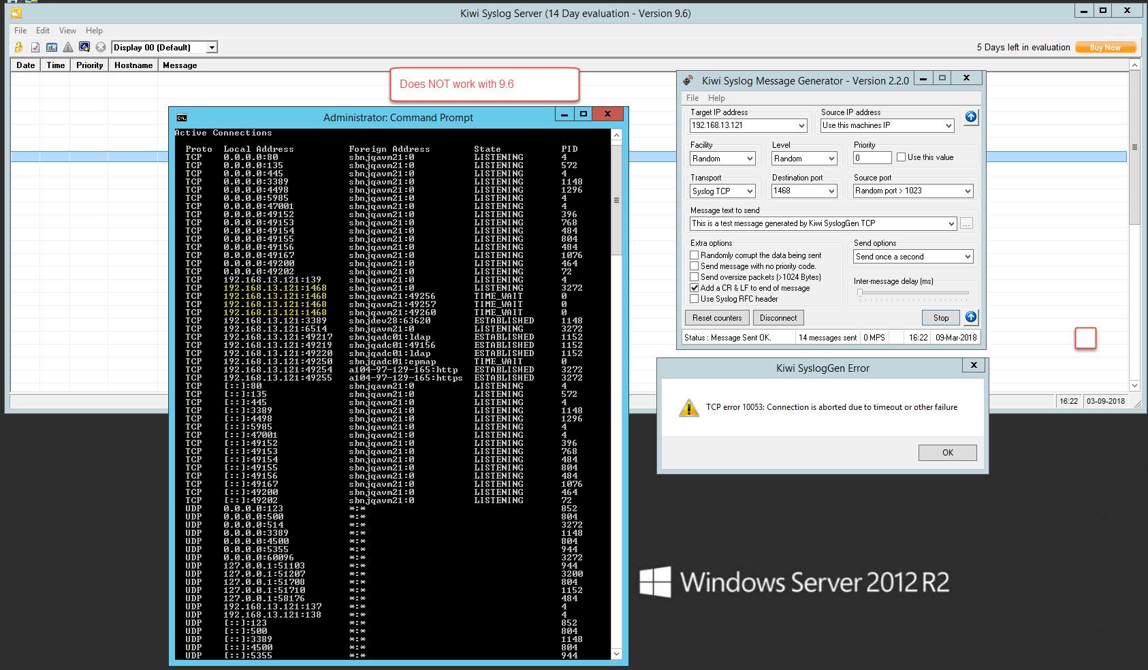Click the '14 messages sent' status entry
Image resolution: width=1148 pixels, height=670 pixels.
coord(827,338)
